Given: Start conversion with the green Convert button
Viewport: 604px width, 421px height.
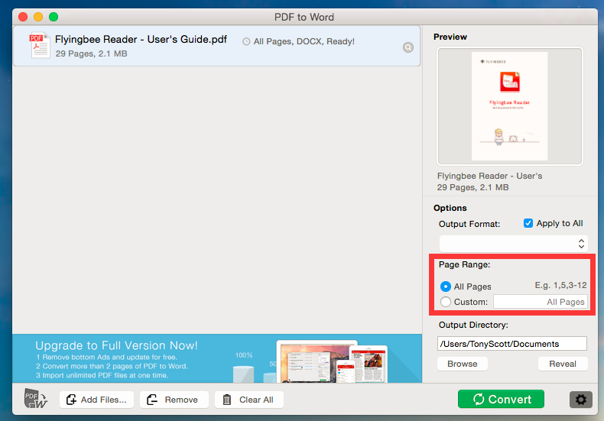Looking at the screenshot, I should (x=501, y=399).
